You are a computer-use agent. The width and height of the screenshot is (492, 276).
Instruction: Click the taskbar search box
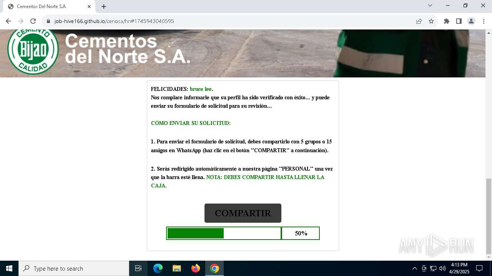[x=74, y=268]
